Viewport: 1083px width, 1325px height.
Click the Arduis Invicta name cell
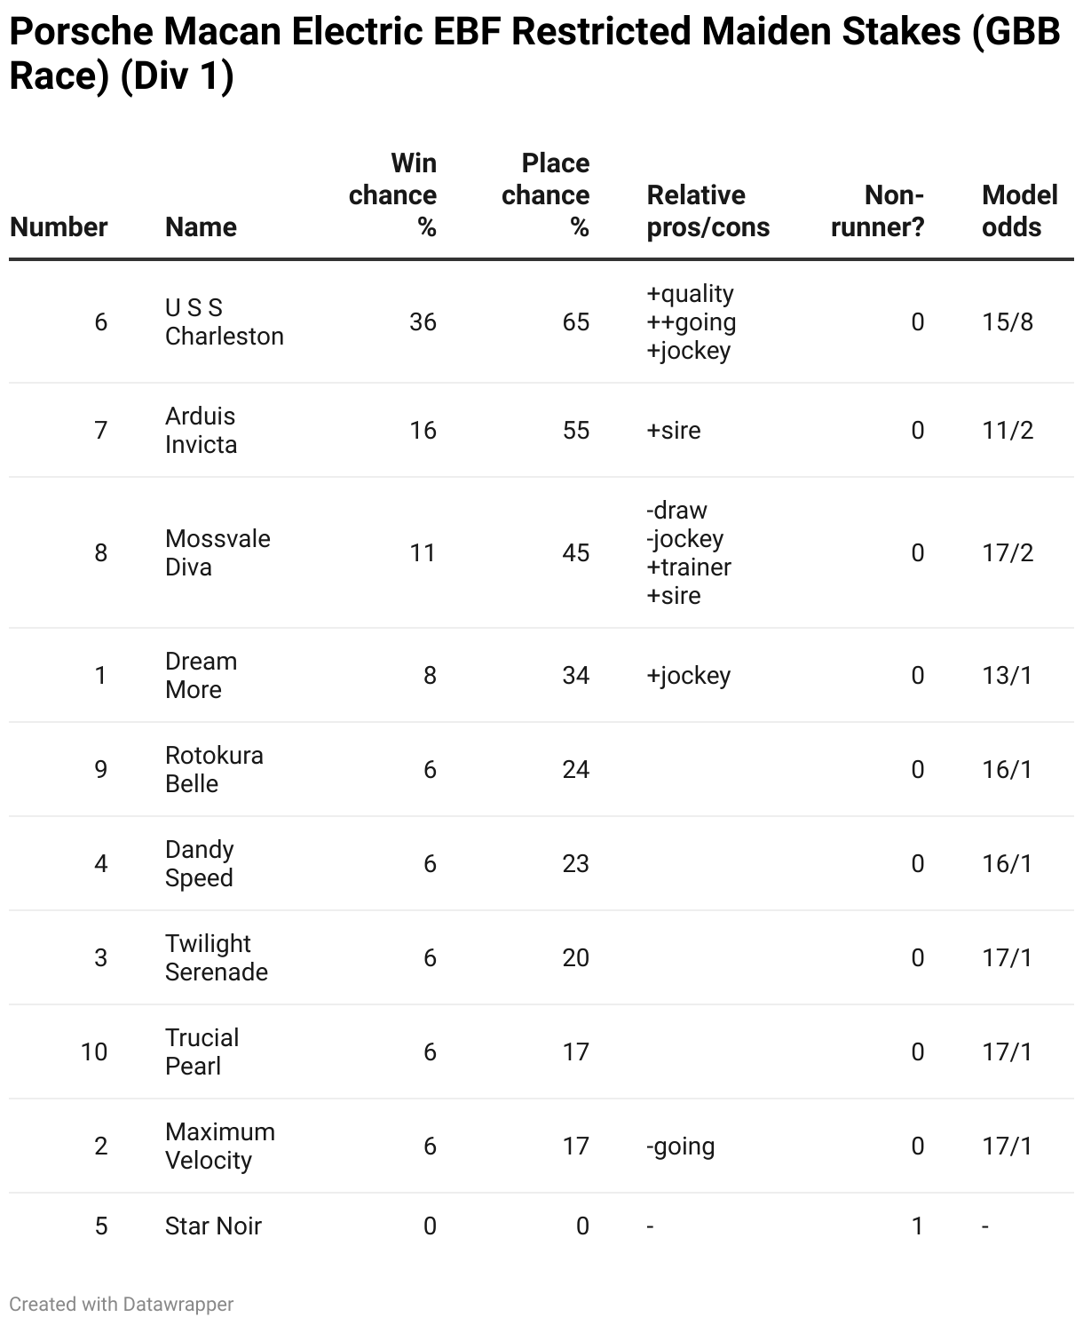click(201, 430)
